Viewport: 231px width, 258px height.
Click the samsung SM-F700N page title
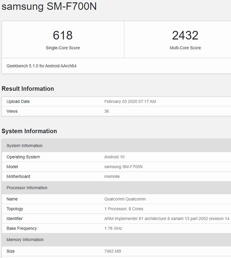[x=49, y=7]
